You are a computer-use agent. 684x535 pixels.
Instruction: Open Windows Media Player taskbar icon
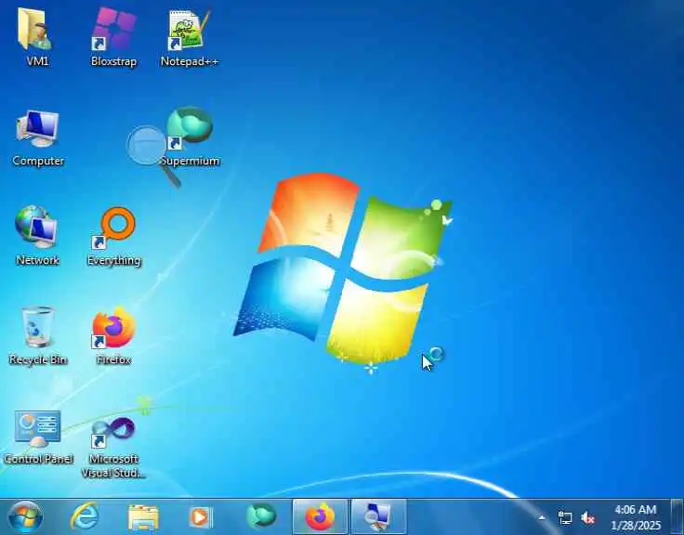[201, 517]
